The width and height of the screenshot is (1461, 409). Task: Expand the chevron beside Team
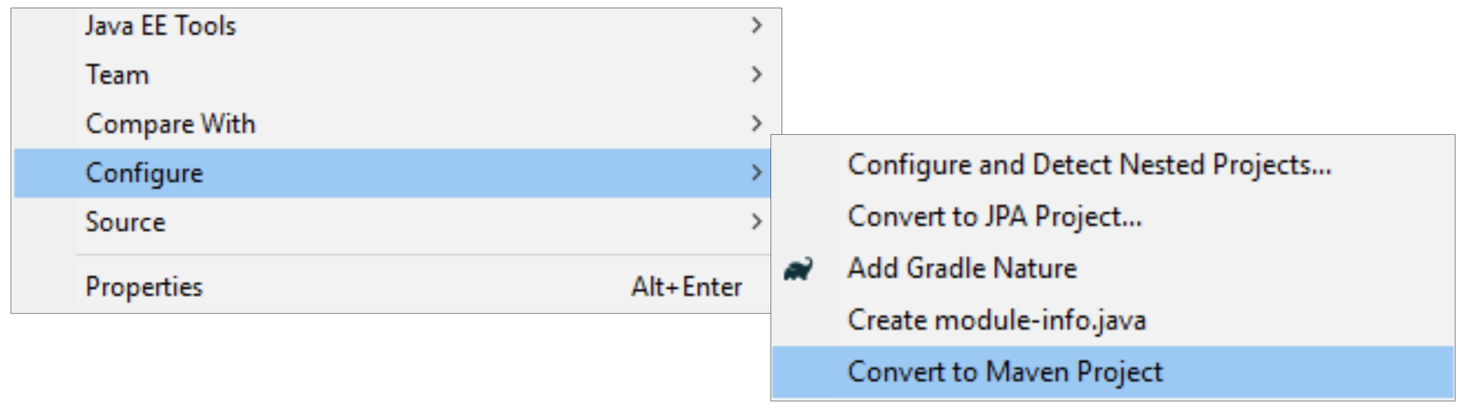tap(757, 74)
